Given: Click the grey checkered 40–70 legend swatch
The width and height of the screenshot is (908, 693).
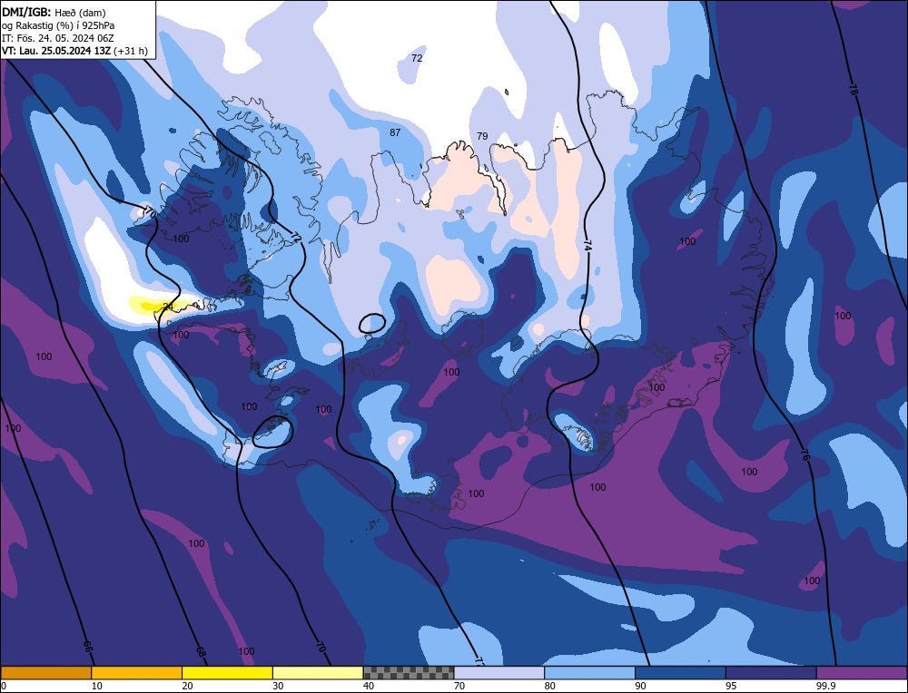Looking at the screenshot, I should 409,673.
